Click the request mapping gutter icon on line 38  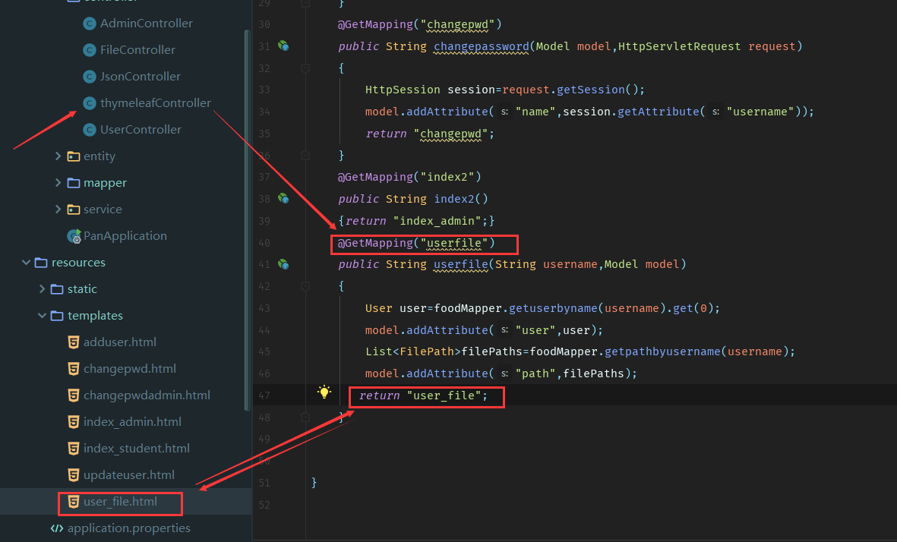(283, 198)
